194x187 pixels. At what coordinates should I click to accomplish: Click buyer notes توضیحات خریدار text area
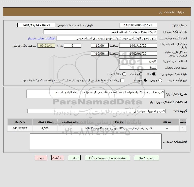point(95,141)
